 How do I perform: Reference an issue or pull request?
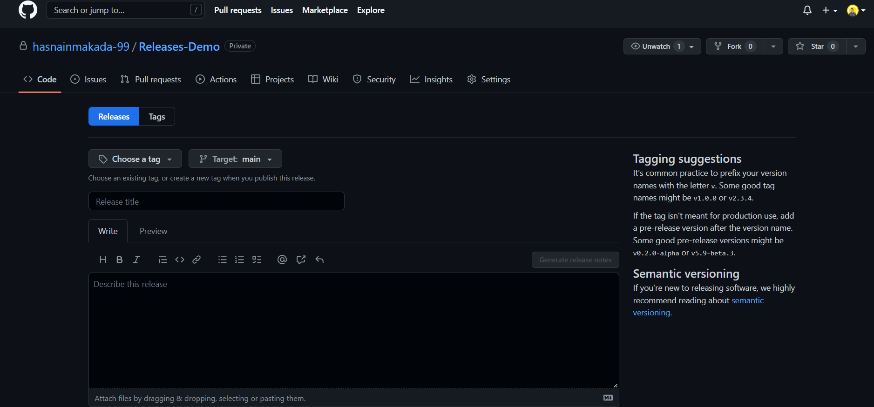coord(301,260)
